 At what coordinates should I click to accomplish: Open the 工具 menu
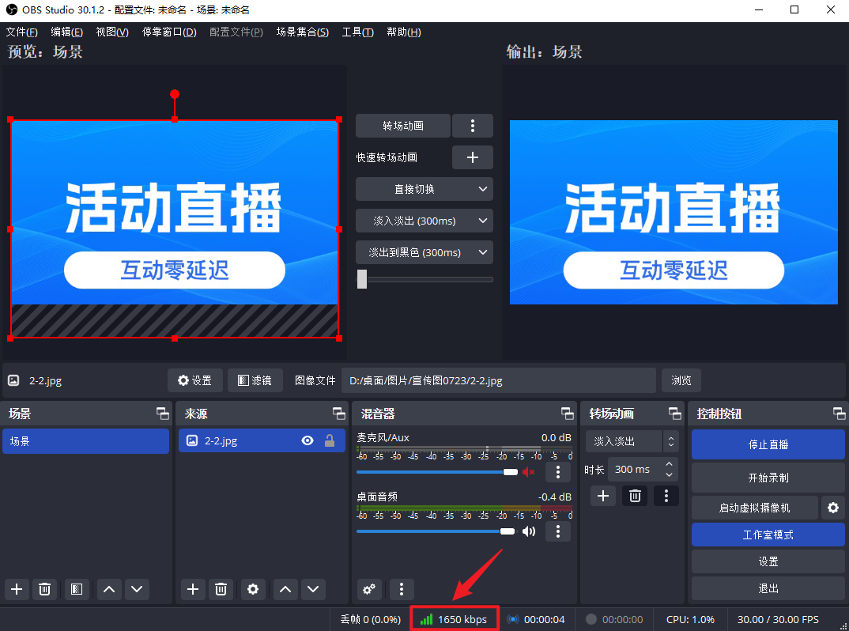click(x=357, y=32)
